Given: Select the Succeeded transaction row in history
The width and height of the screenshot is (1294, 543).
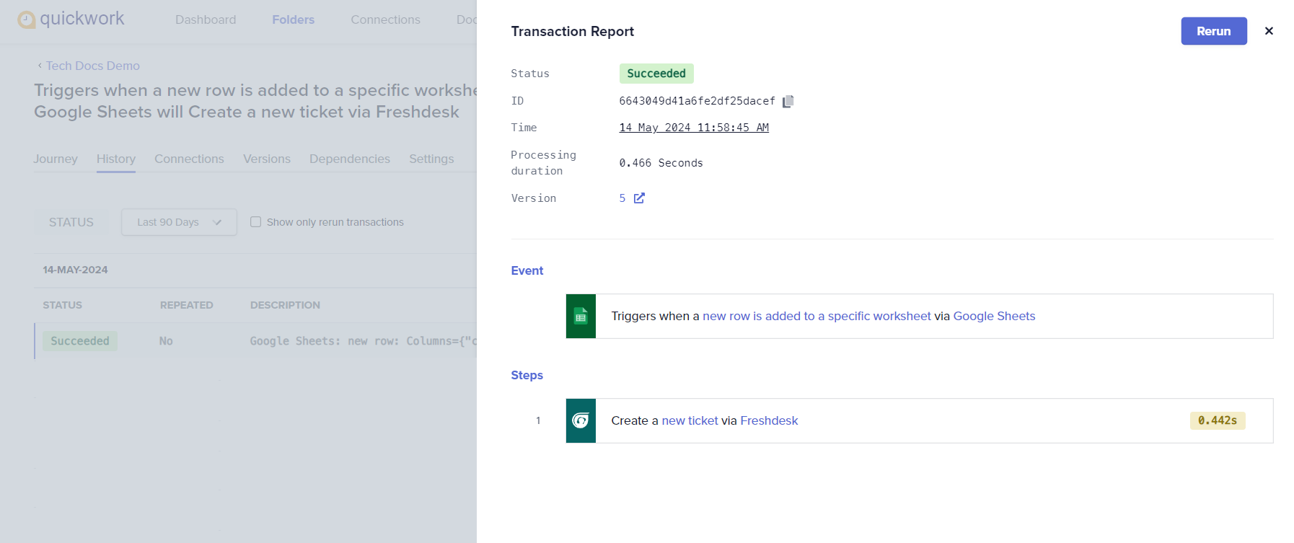Looking at the screenshot, I should point(255,341).
